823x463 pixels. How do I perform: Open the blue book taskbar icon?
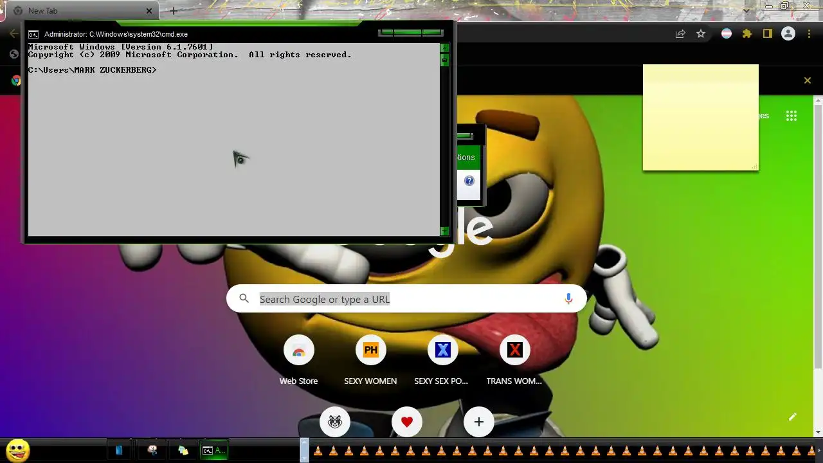coord(119,451)
